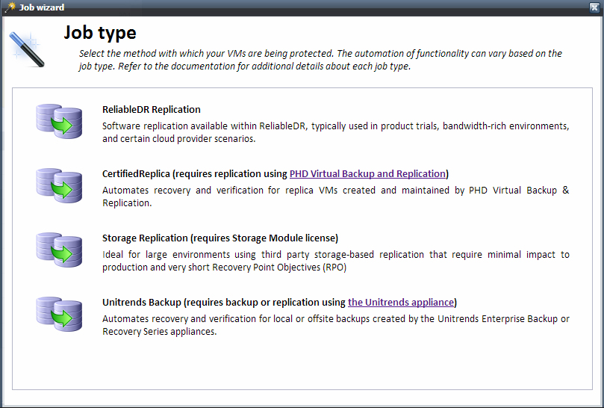The height and width of the screenshot is (408, 604).
Task: Click the Storage Replication database icon
Action: [59, 250]
